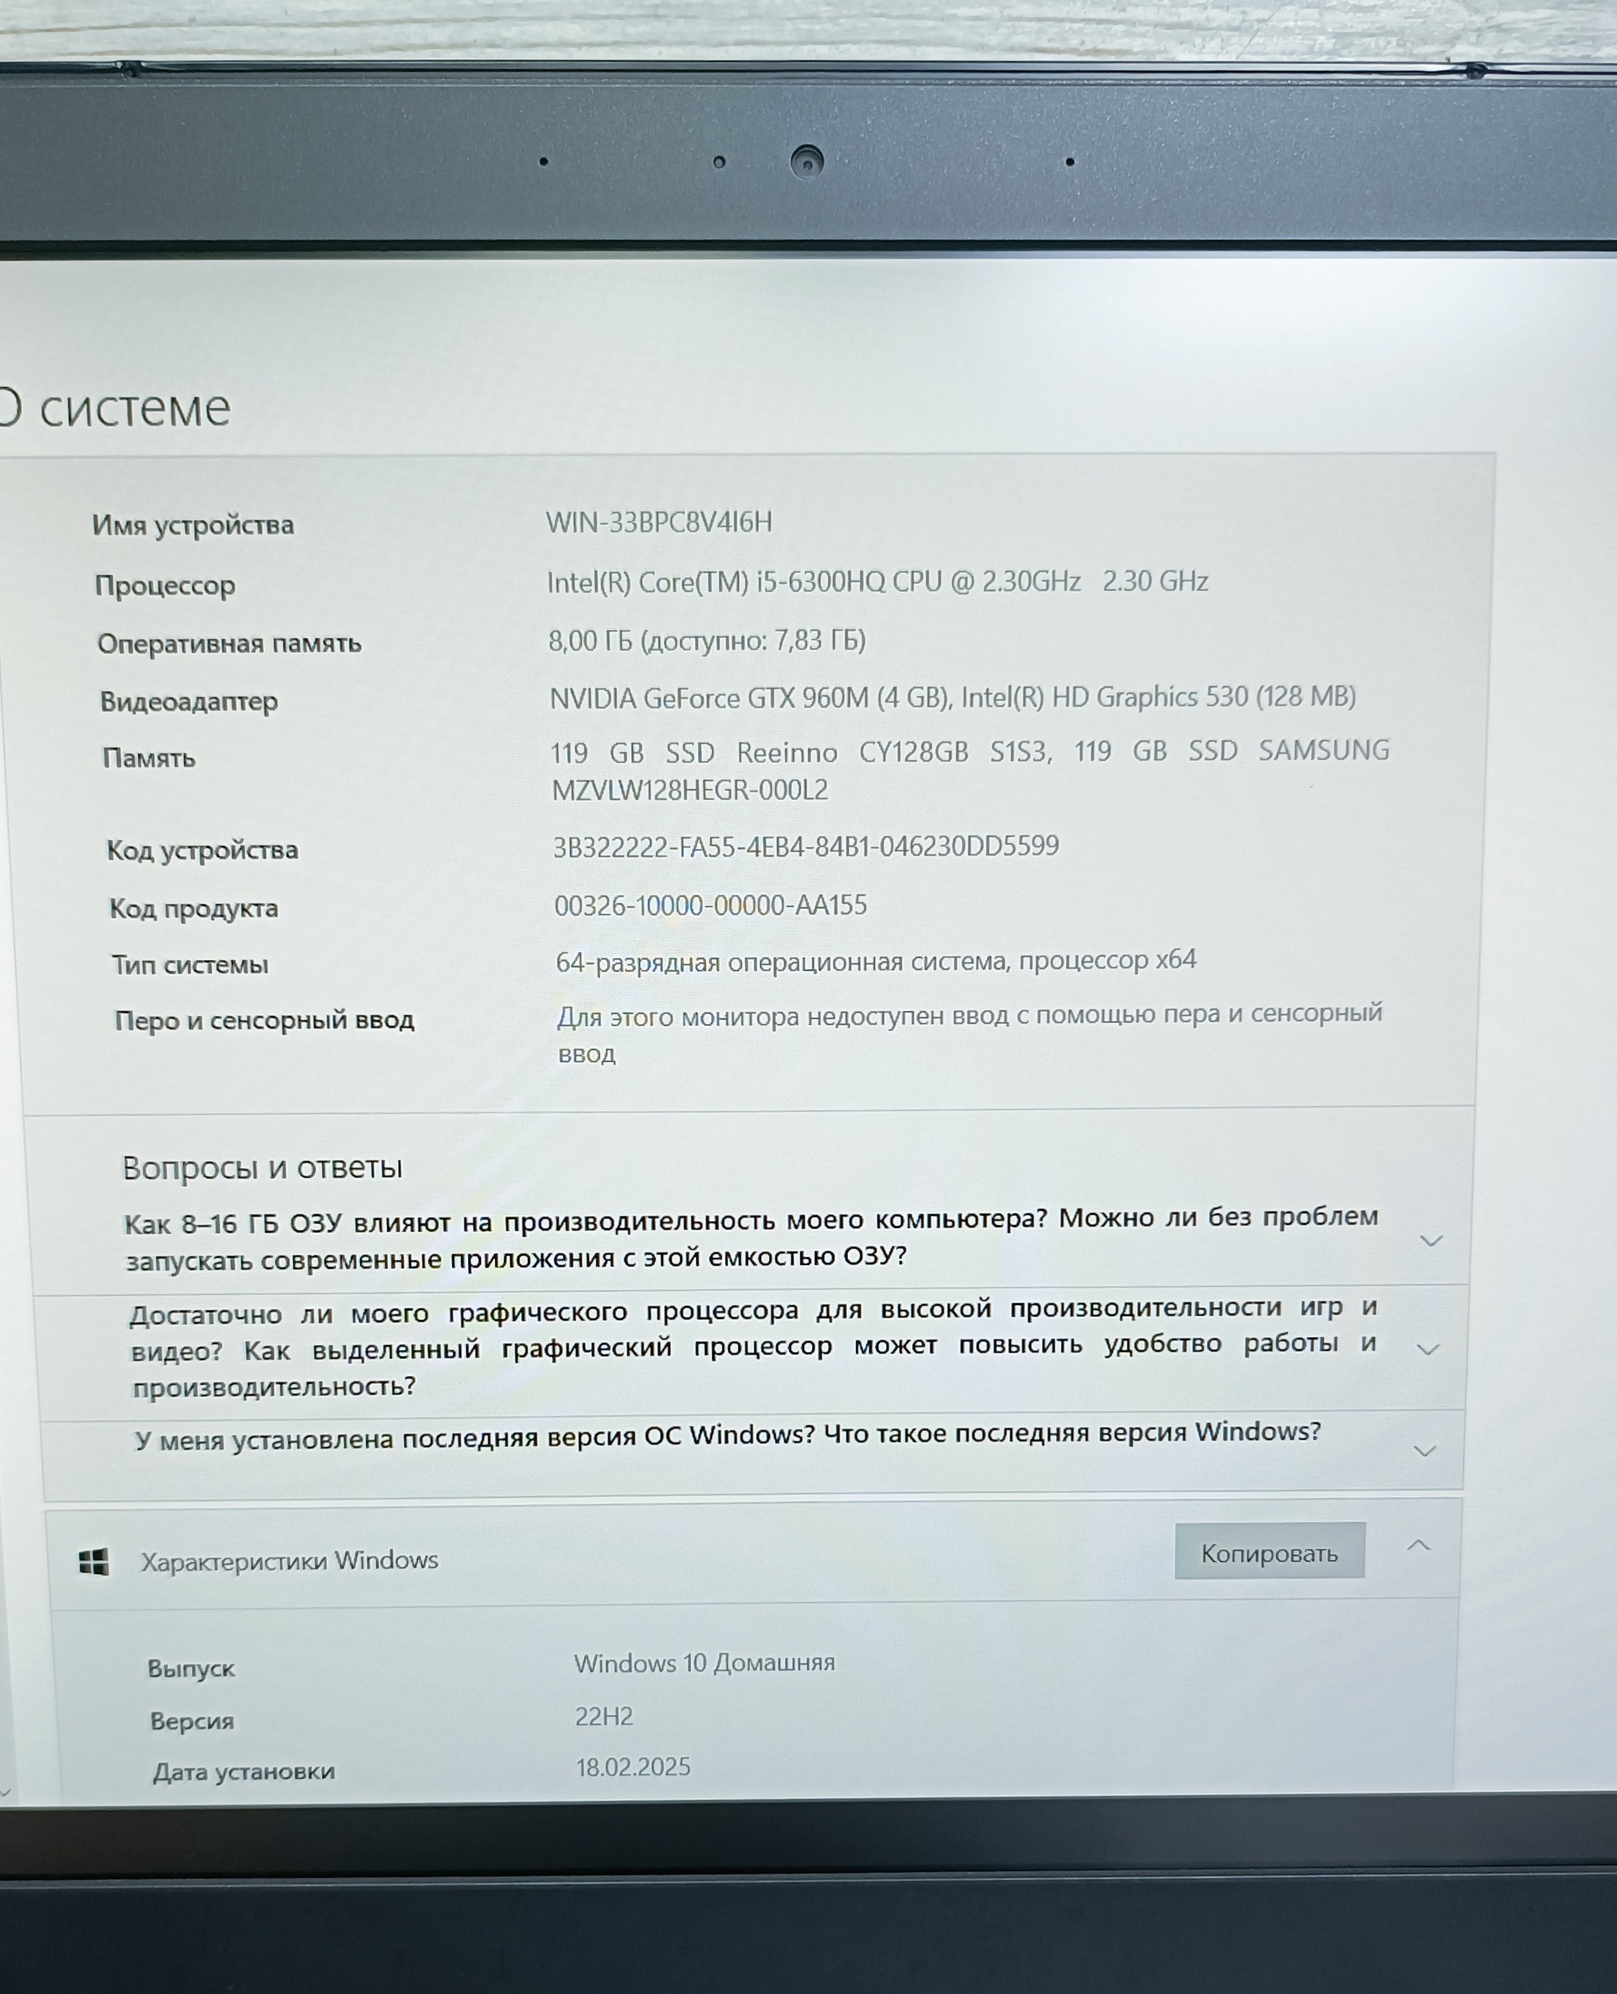Click the Intel Core i5-6300HQ processor value
This screenshot has height=1994, width=1617.
pyautogui.click(x=877, y=582)
